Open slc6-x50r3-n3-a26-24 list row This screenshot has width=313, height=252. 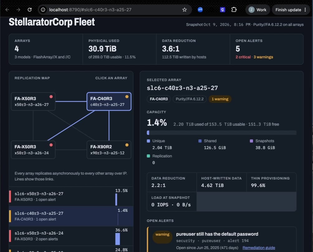coord(71,236)
